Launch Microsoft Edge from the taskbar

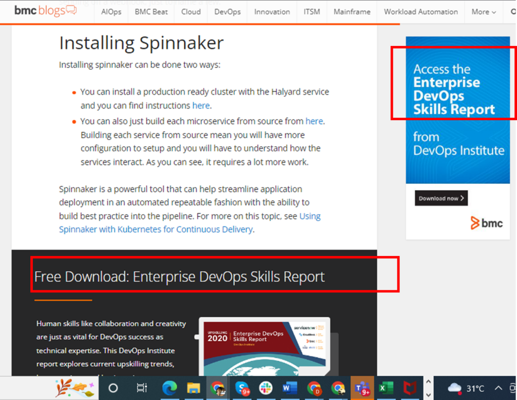[x=170, y=388]
